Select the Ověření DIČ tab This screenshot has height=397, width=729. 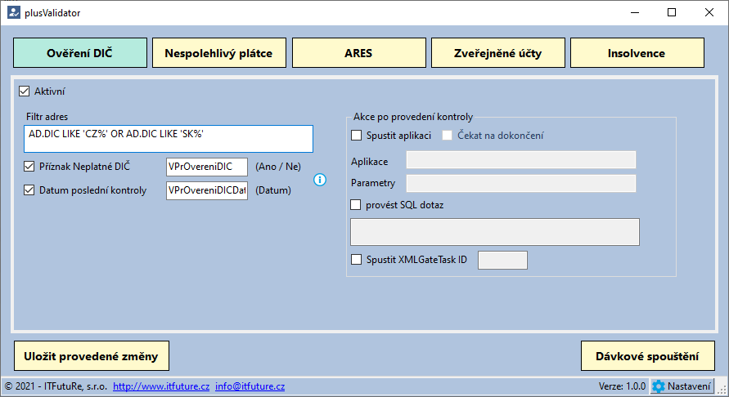click(x=80, y=53)
